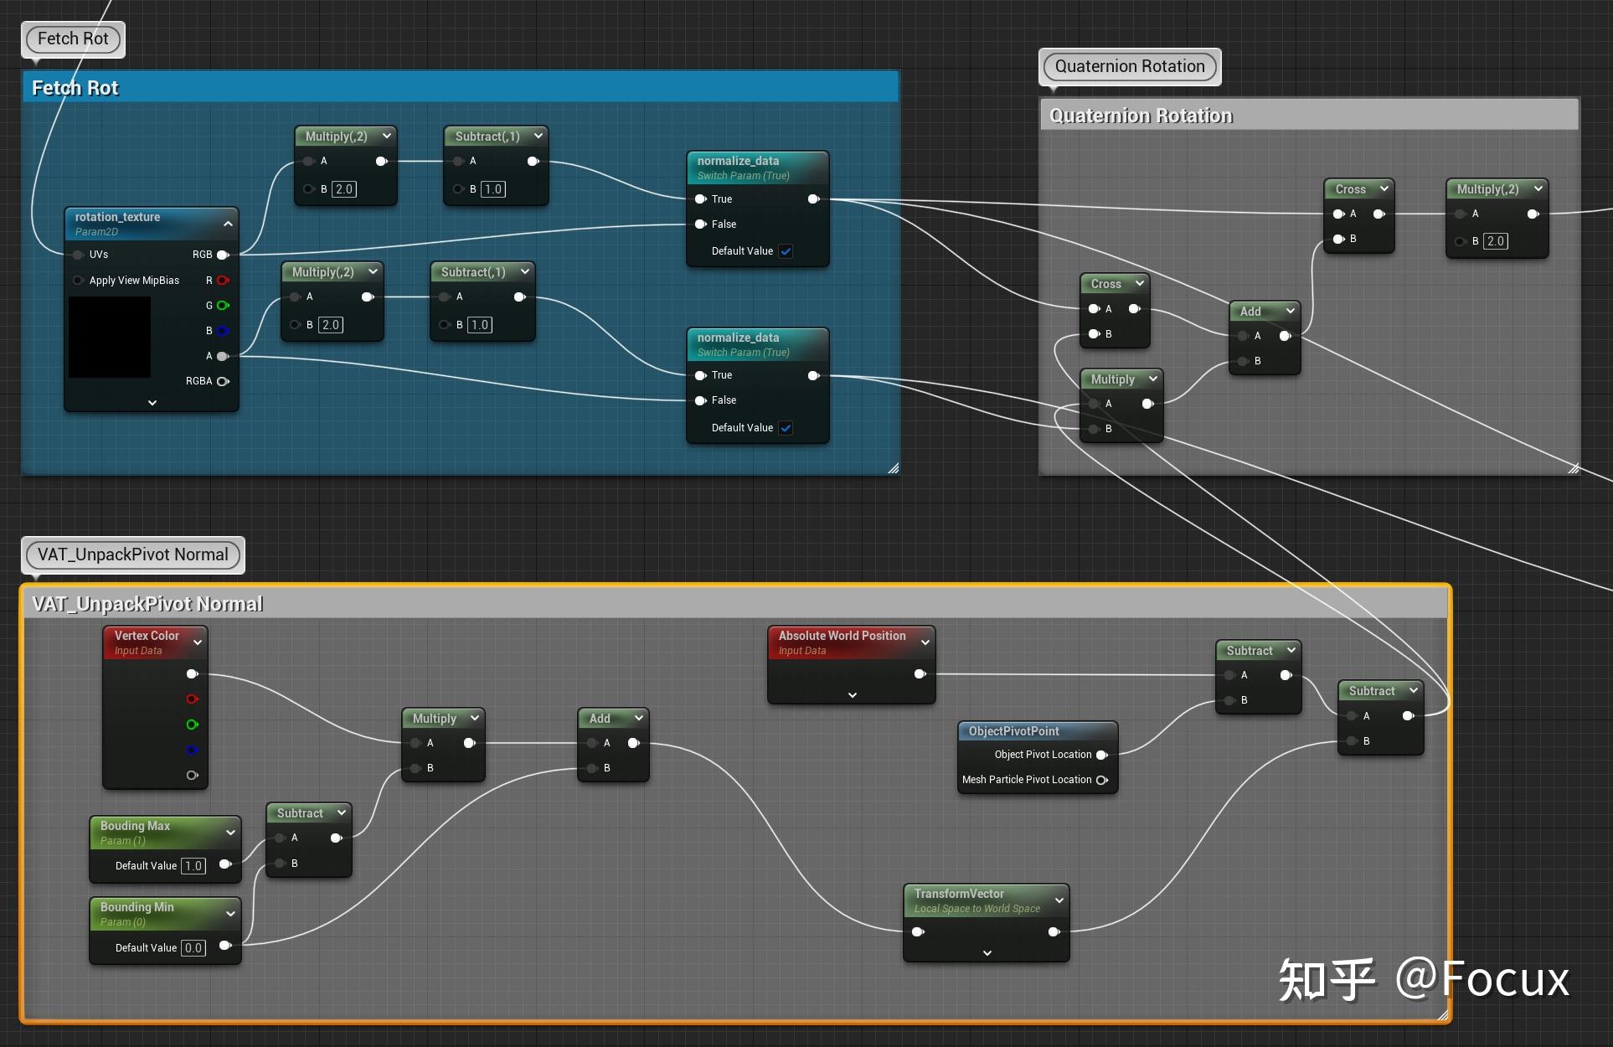Screen dimensions: 1613x1047
Task: Click the green pin on Vertex Color node
Action: point(192,725)
